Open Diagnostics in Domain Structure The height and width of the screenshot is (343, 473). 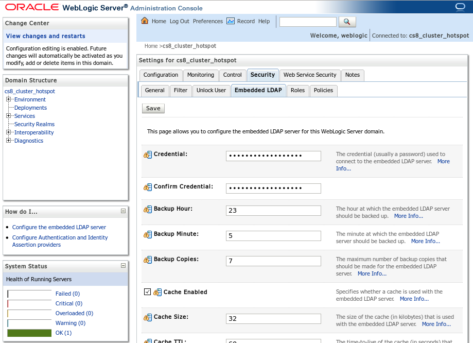pyautogui.click(x=29, y=141)
